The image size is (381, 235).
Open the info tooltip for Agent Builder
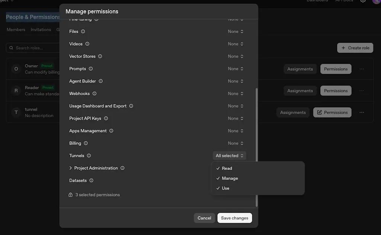(100, 81)
